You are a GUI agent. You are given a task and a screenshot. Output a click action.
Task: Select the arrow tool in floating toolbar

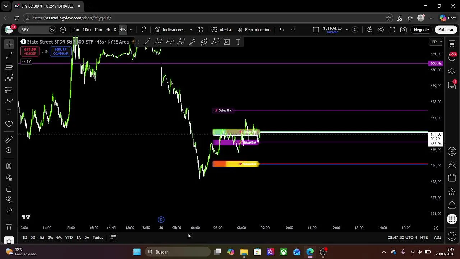pos(193,42)
